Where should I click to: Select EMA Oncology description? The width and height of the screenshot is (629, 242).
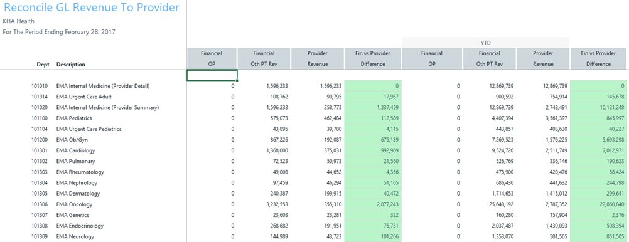tap(74, 205)
